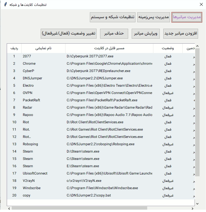206x212 pixels.
Task: Click the Ubisoft Game Launcher path cell
Action: pos(109,173)
